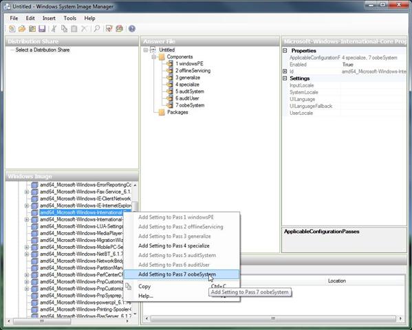The height and width of the screenshot is (330, 412).
Task: Select amd64_Microsoft-Windows-PnpSysprep component
Action: coord(81,296)
